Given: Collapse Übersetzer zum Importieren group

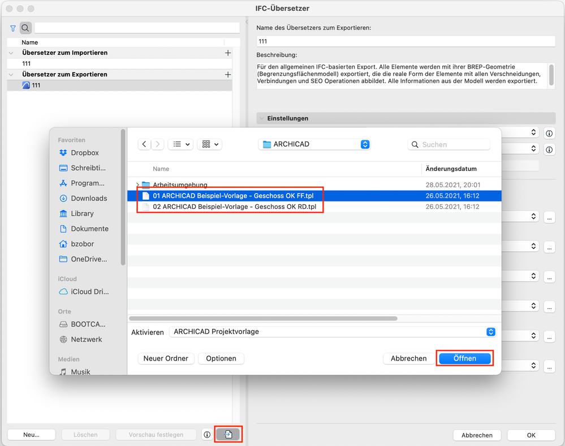Looking at the screenshot, I should (11, 53).
